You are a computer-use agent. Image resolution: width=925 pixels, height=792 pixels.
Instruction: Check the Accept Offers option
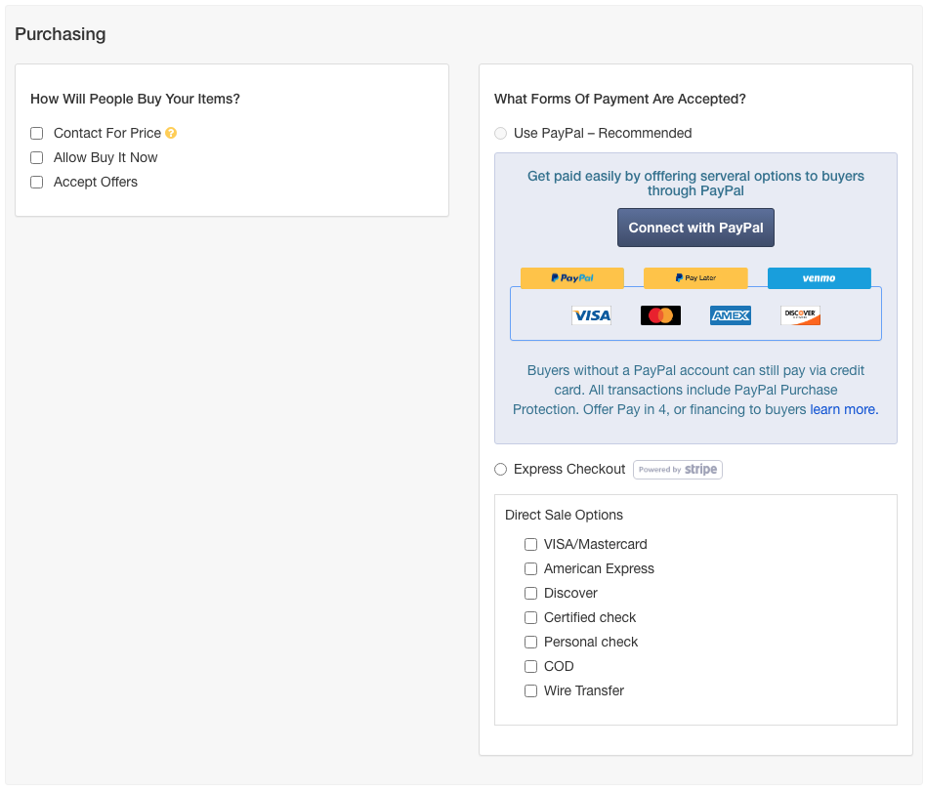point(36,183)
